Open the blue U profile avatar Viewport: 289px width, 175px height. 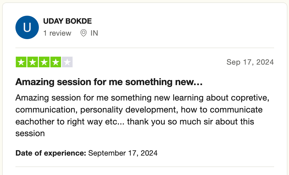tap(27, 27)
